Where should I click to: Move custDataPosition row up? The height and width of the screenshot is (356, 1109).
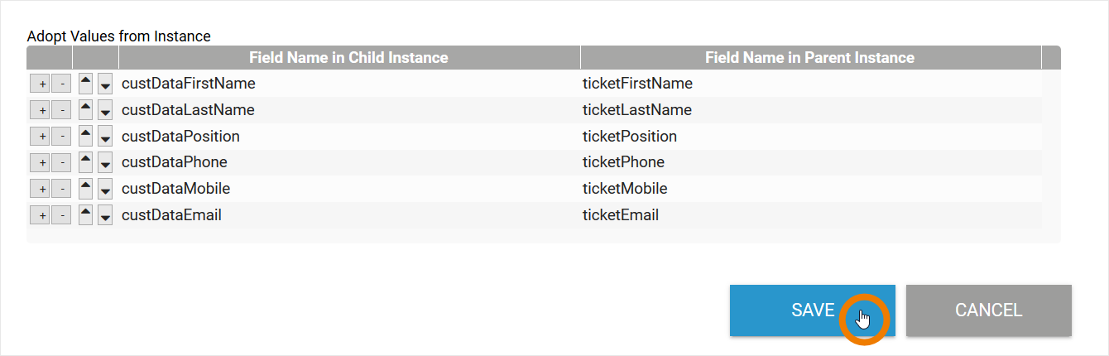85,137
